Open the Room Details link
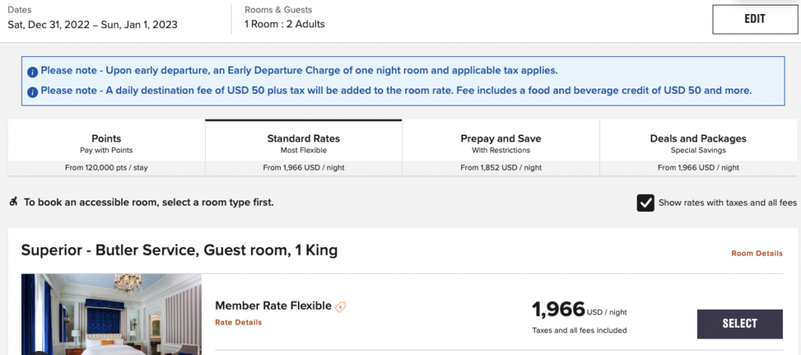The height and width of the screenshot is (355, 801). click(x=756, y=253)
